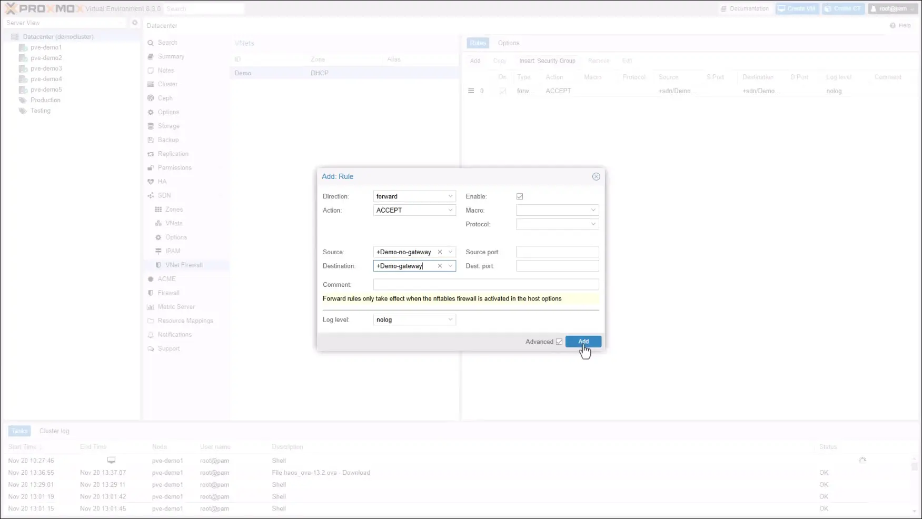
Task: Toggle the On checkbox for rule 0
Action: coord(503,91)
